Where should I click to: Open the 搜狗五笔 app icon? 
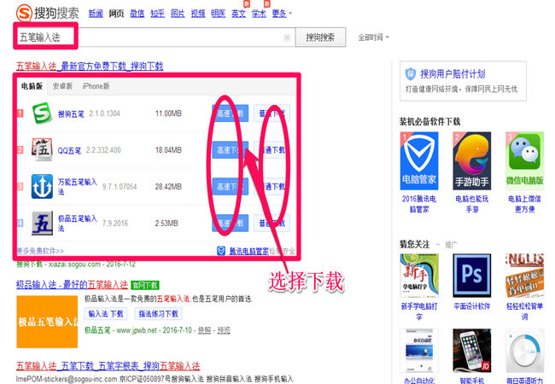pyautogui.click(x=42, y=113)
